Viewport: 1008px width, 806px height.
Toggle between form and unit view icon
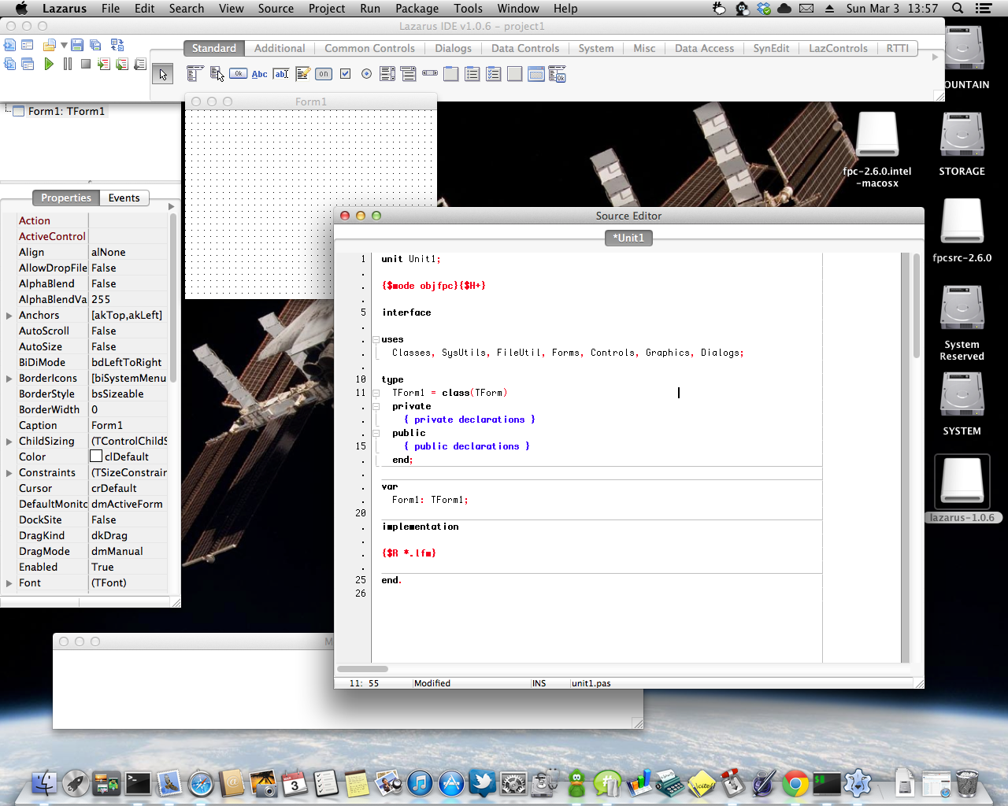pyautogui.click(x=117, y=45)
